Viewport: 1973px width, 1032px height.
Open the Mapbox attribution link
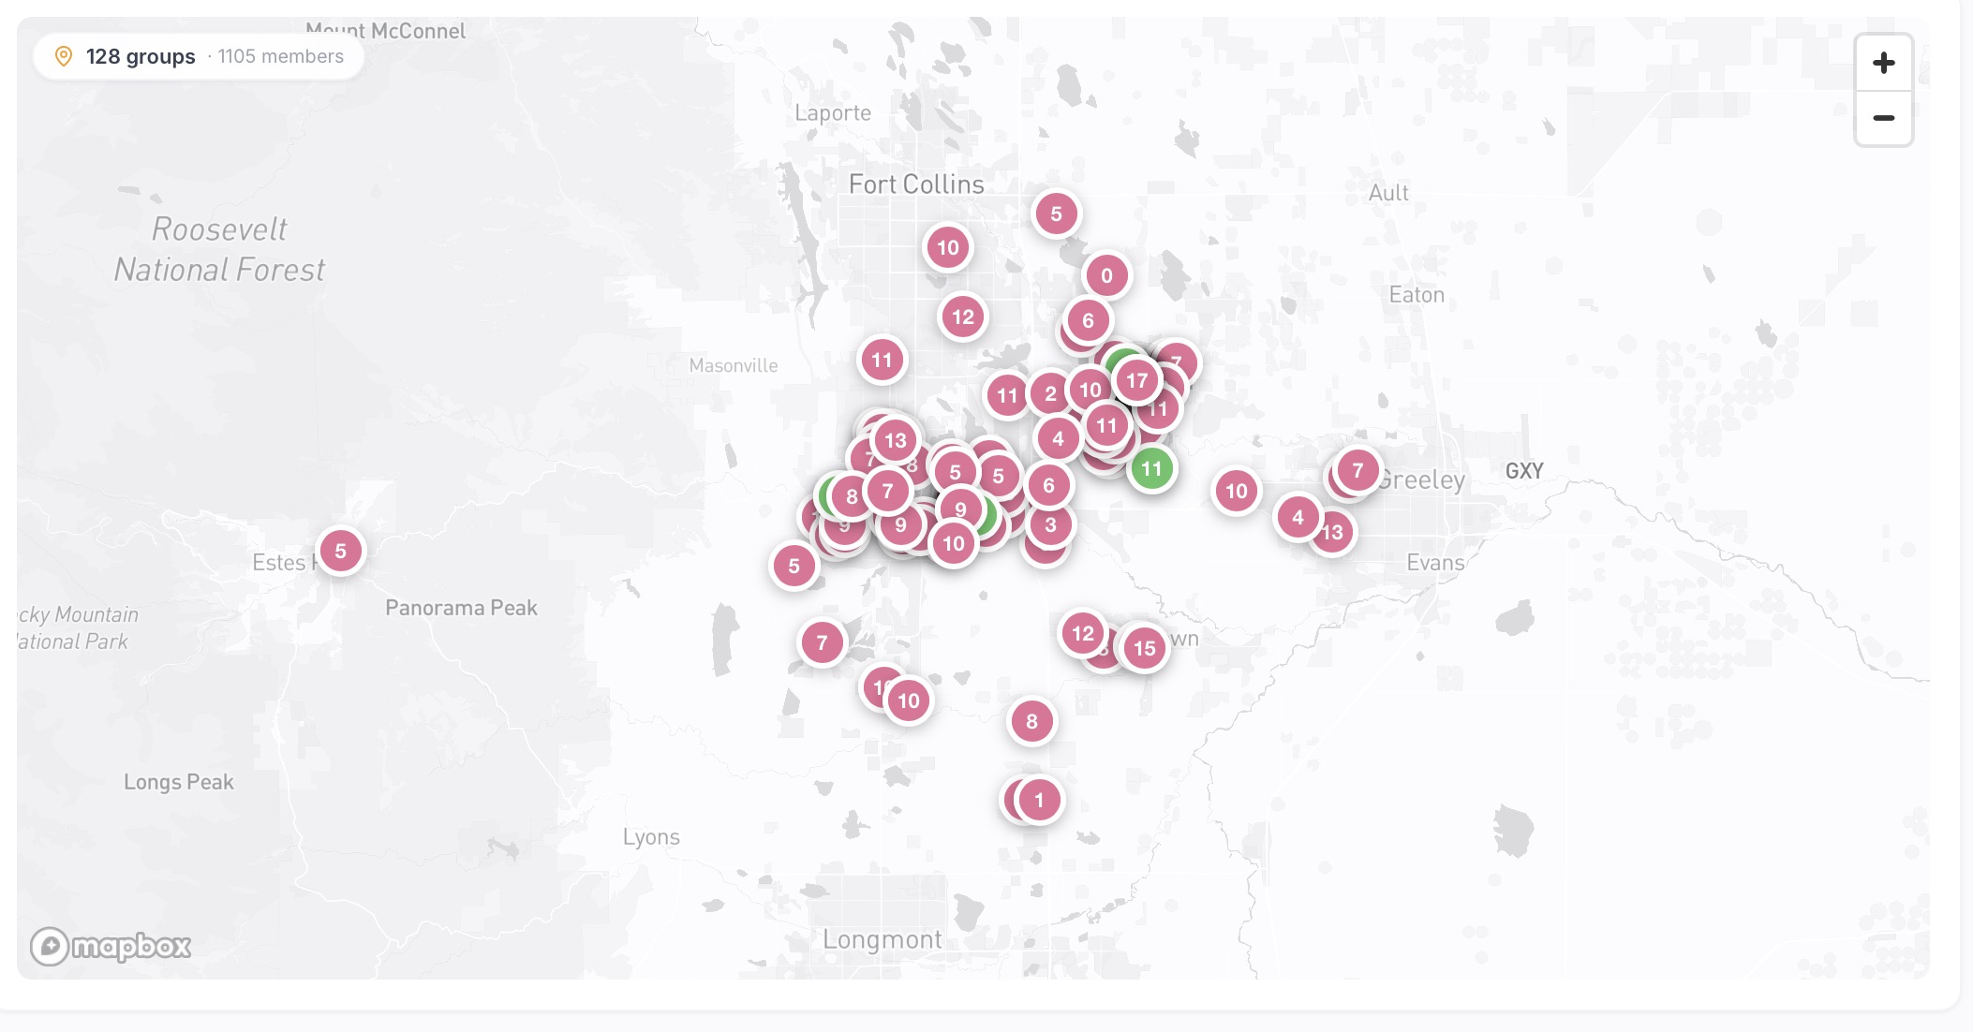[113, 947]
